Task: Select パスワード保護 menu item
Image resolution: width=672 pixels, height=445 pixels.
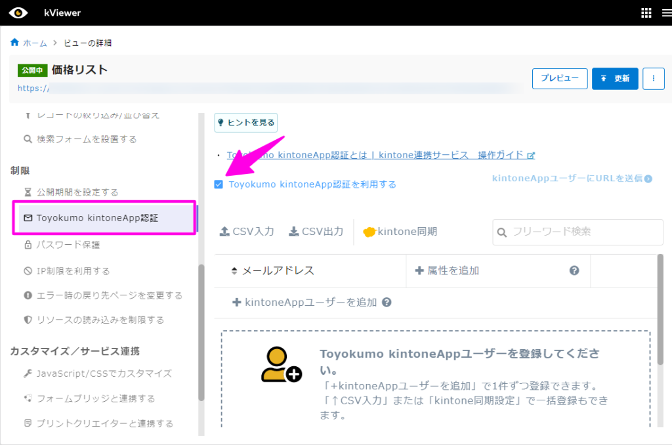Action: click(x=68, y=245)
